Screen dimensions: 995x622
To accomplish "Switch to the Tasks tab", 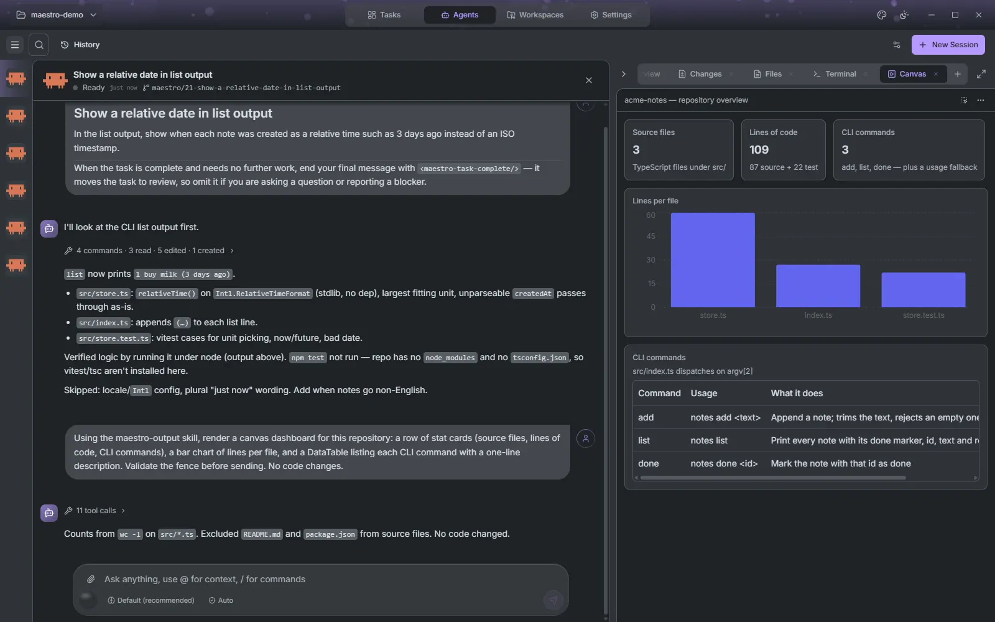I will pos(384,15).
